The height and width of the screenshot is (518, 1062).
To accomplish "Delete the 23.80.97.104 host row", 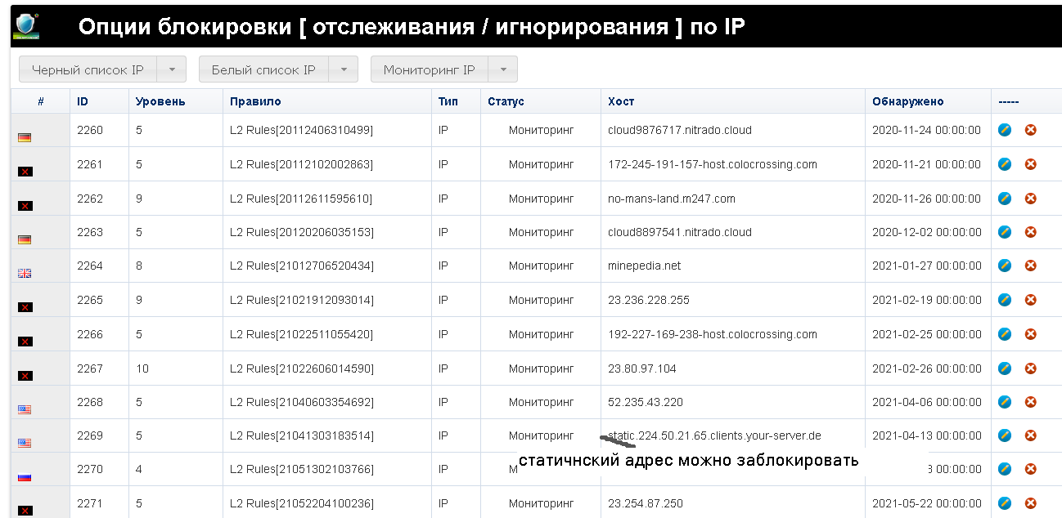I will (x=1030, y=368).
